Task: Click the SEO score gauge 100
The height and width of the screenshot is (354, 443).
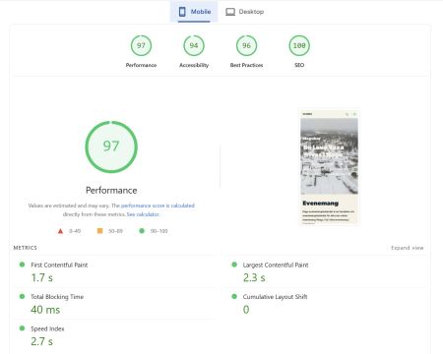Action: pos(299,45)
